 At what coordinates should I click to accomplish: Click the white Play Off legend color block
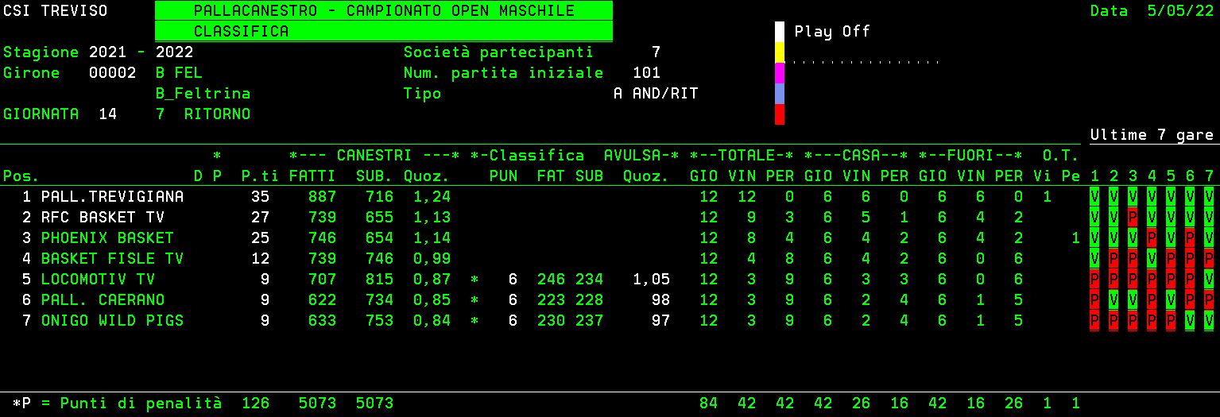coord(780,32)
